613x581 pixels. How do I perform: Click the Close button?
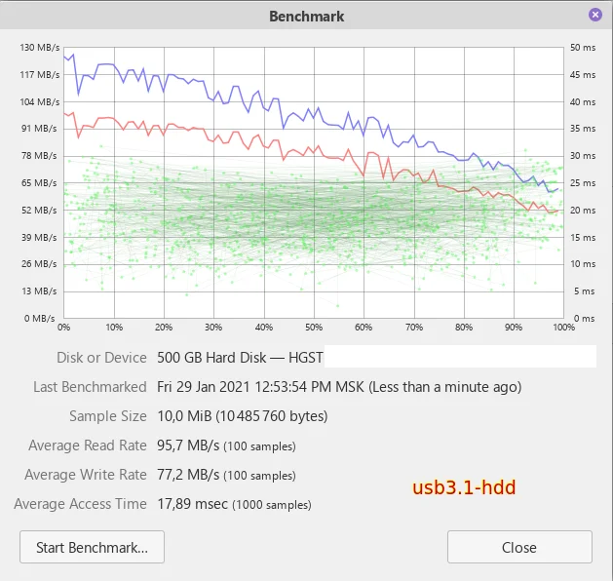click(x=519, y=547)
